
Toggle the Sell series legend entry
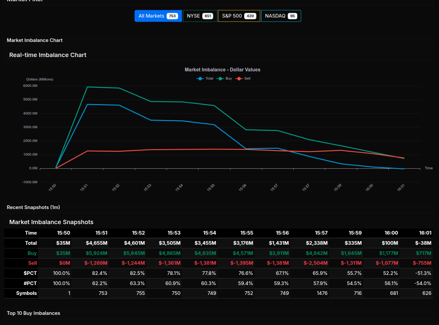pos(247,79)
